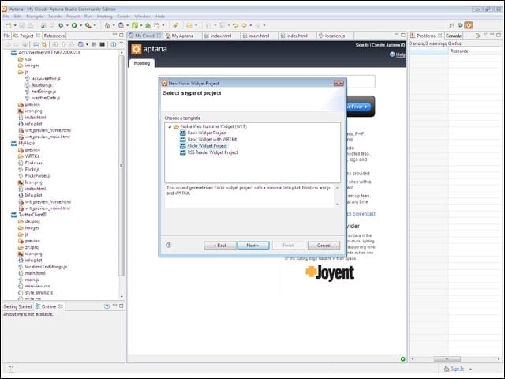Click the Sign In link in status bar

click(x=457, y=369)
